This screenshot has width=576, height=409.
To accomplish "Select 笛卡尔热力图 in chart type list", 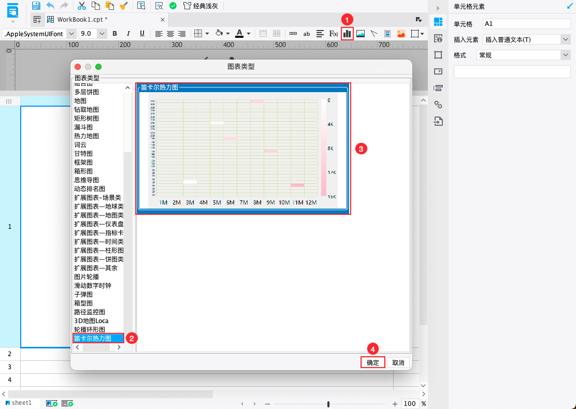I will pos(98,338).
